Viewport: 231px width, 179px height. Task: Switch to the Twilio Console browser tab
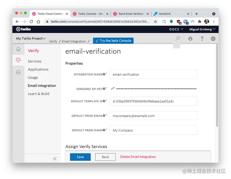(88, 14)
